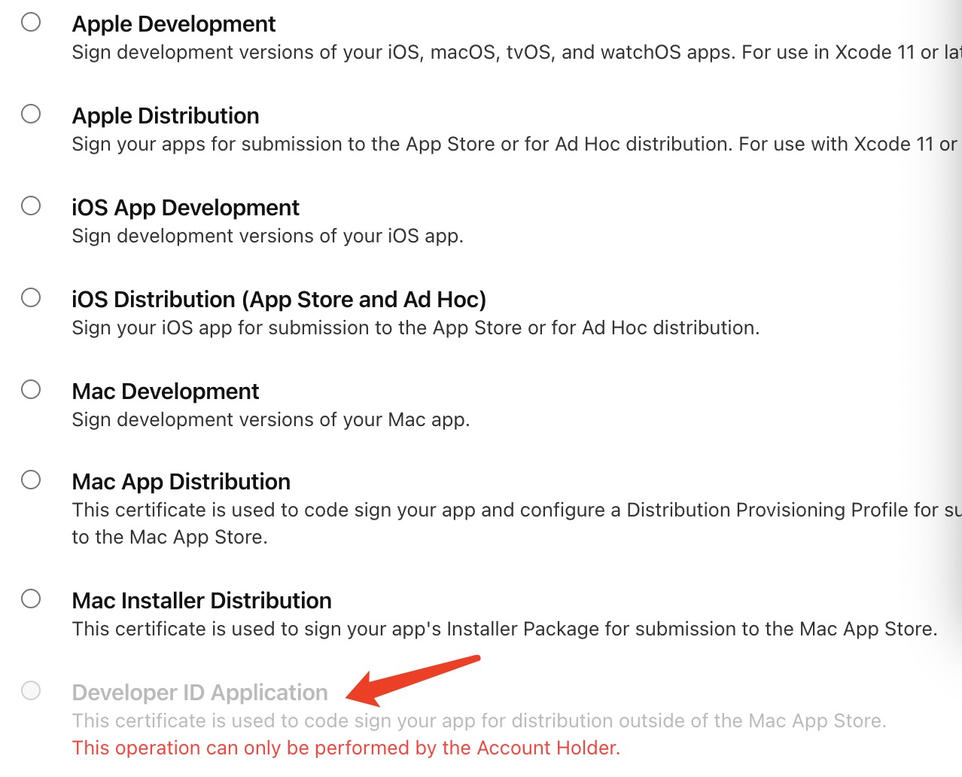
Task: Click 'Sign development versions of your iOS app.' text
Action: 268,236
